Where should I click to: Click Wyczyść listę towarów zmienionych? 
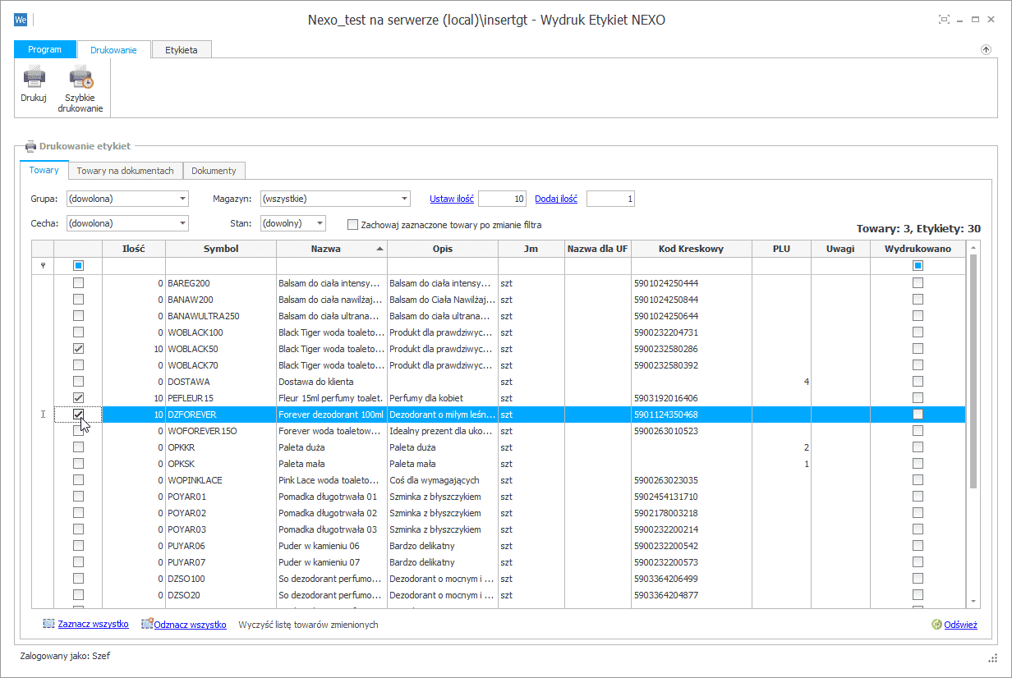tap(308, 625)
